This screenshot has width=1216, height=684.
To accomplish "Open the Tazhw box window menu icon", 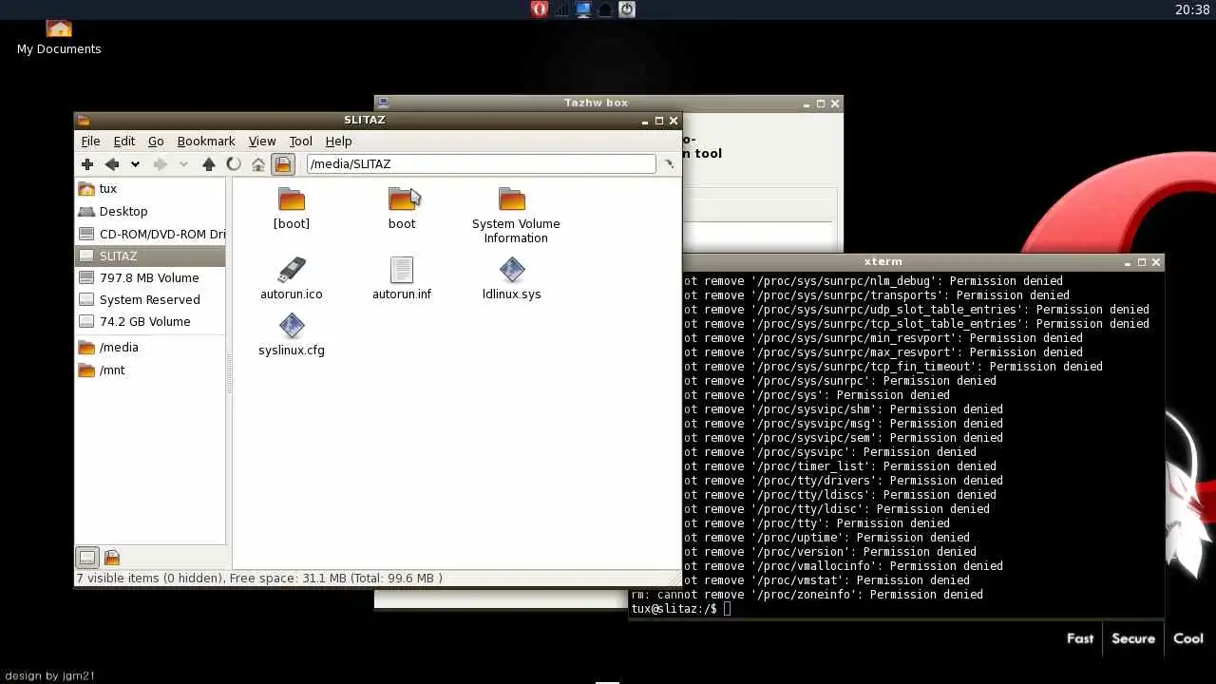I will [x=382, y=104].
